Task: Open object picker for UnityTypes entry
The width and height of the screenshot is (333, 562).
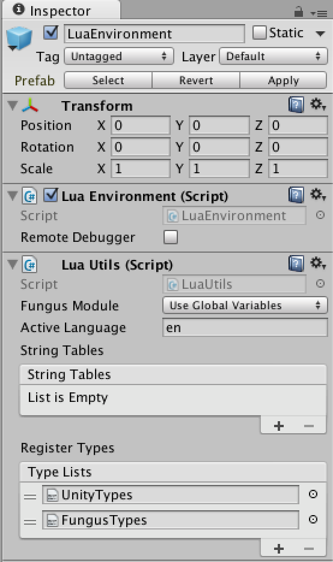Action: pos(313,494)
